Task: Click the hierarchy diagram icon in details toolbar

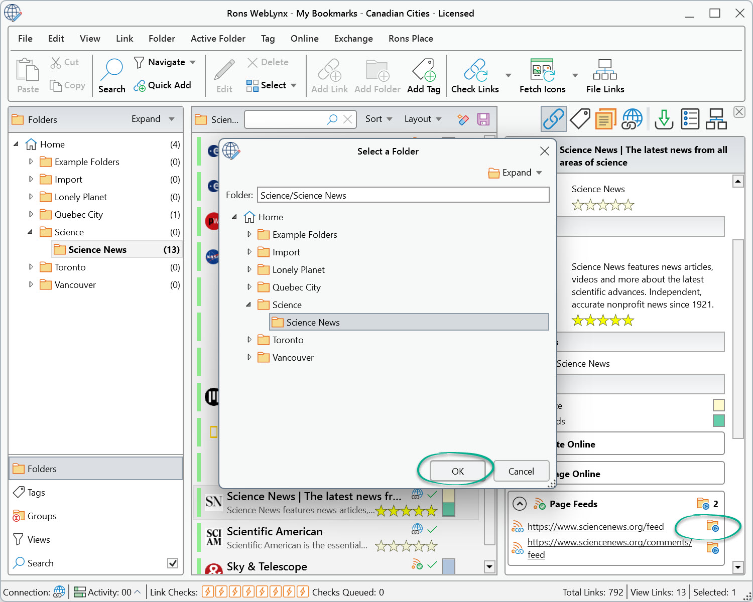Action: (x=716, y=119)
